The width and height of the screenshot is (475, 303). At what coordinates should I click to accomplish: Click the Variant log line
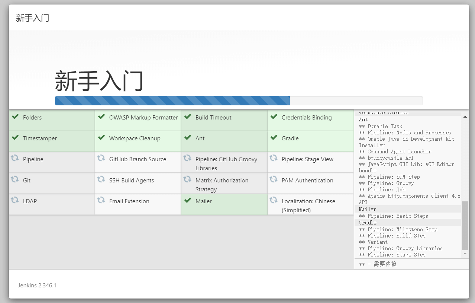tap(373, 242)
